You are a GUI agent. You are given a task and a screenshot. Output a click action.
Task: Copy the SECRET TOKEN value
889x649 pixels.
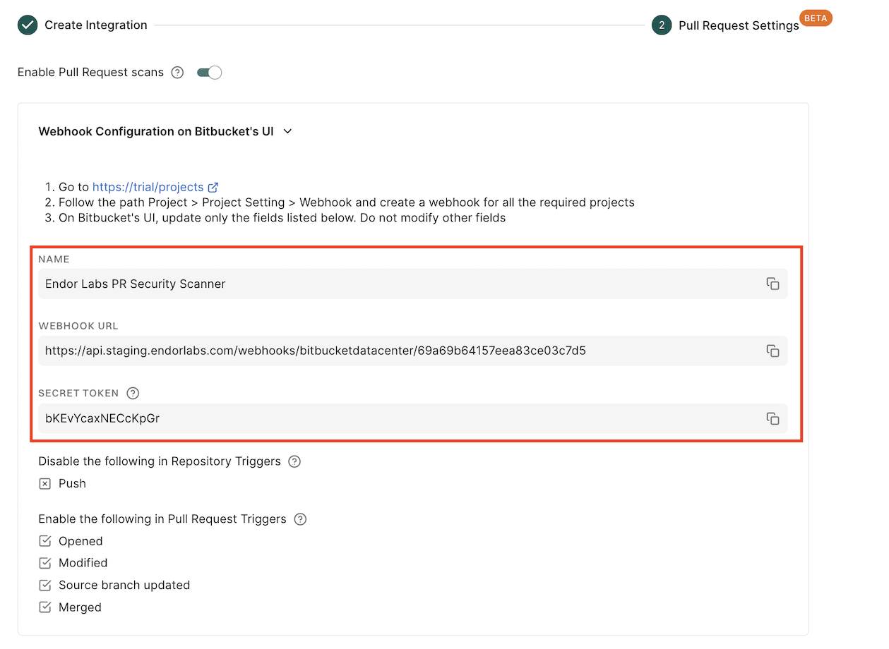(x=773, y=418)
